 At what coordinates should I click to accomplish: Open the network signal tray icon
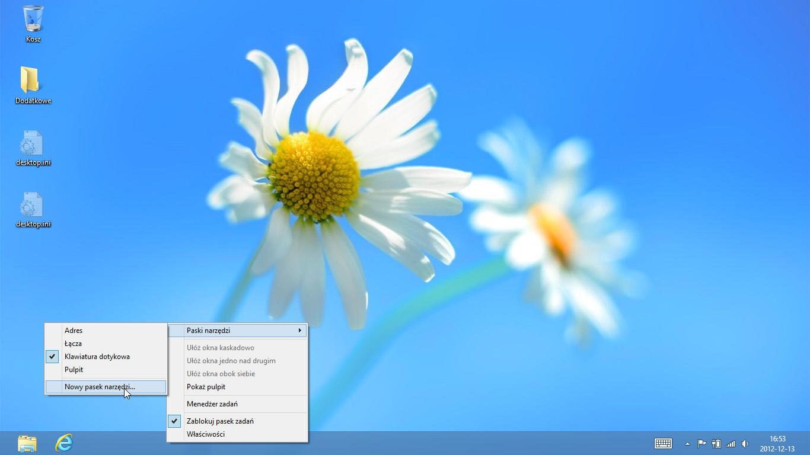click(x=731, y=443)
